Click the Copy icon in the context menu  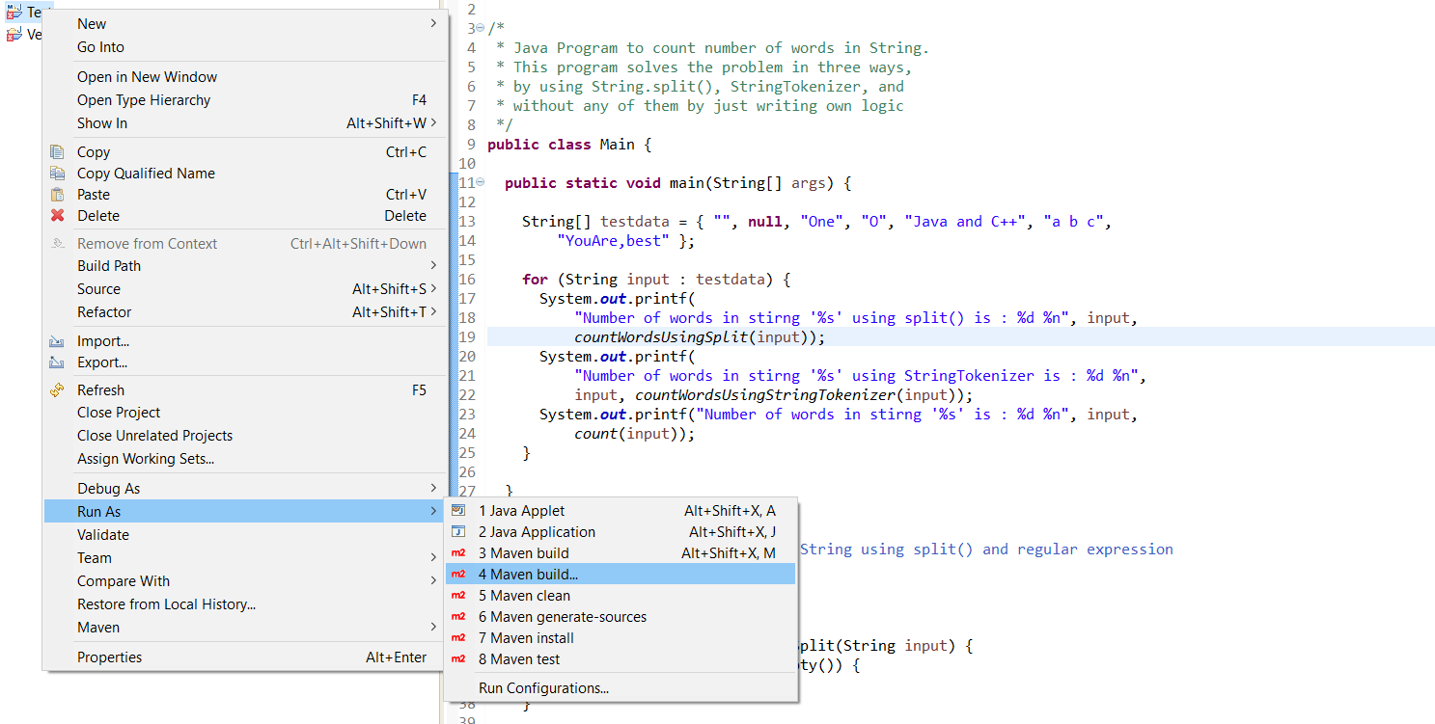58,151
